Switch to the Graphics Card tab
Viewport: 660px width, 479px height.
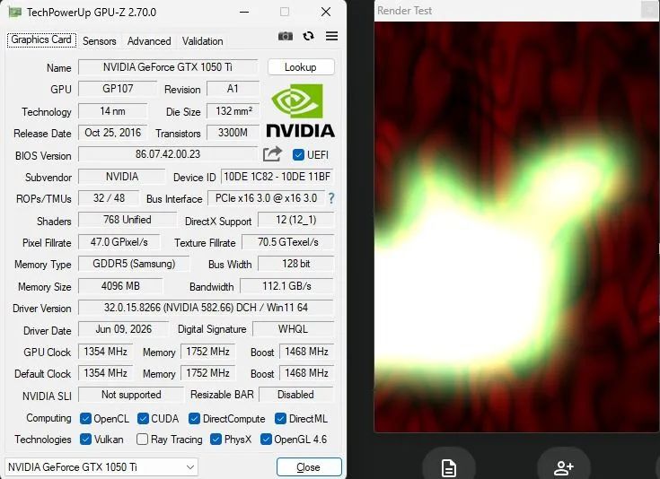pyautogui.click(x=41, y=40)
